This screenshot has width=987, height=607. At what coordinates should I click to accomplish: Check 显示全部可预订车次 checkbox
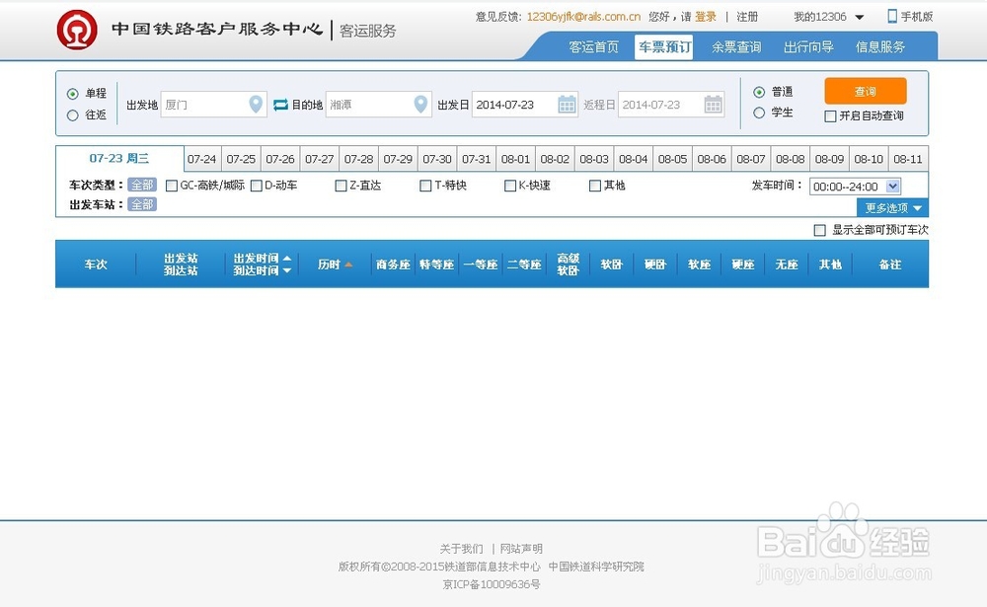pos(819,230)
